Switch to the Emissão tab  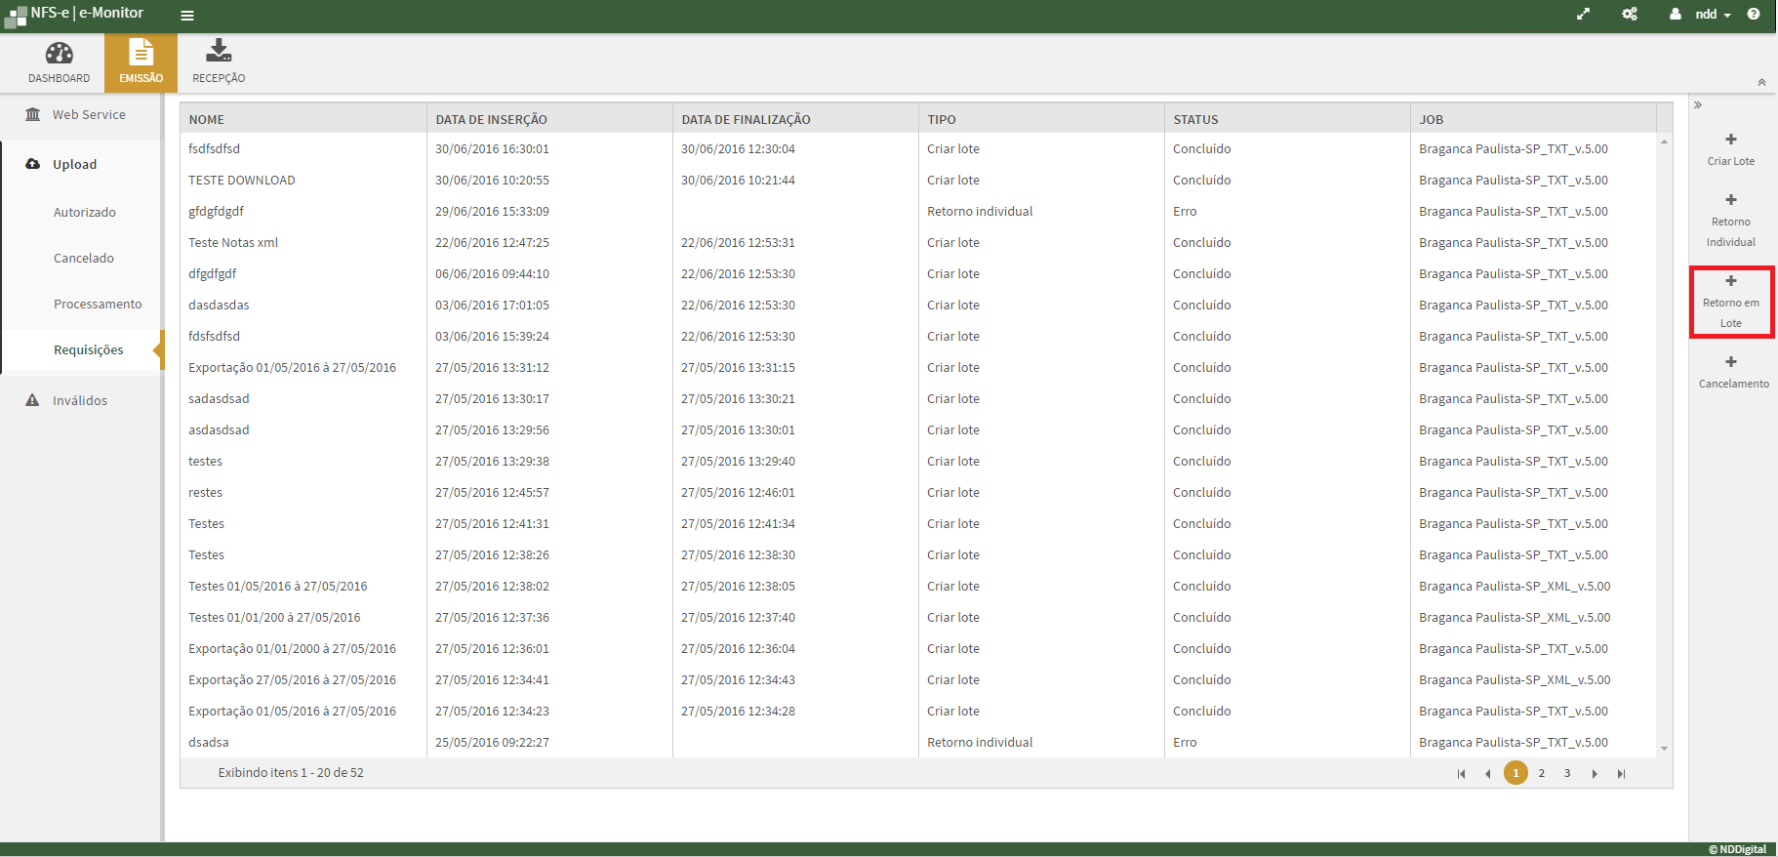[141, 62]
